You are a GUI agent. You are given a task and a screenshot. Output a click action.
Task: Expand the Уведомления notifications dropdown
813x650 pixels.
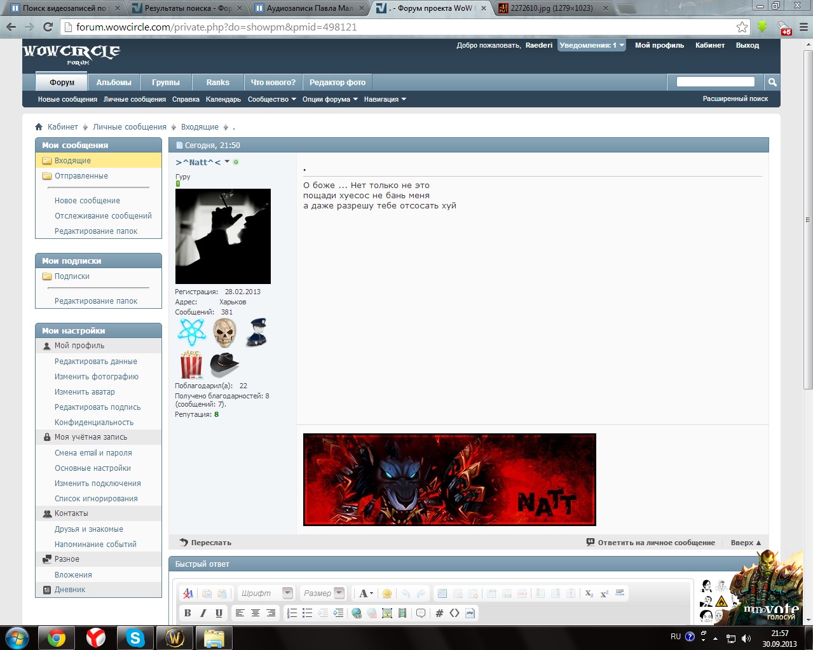pos(592,45)
